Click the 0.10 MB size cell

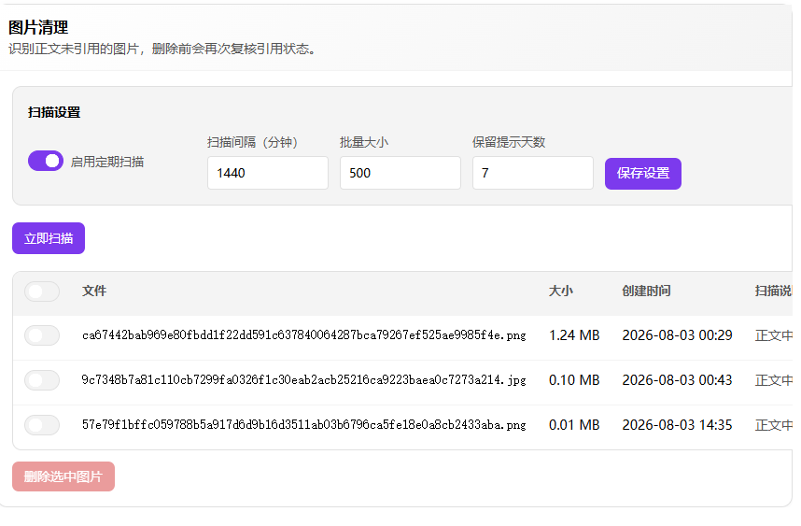point(574,380)
